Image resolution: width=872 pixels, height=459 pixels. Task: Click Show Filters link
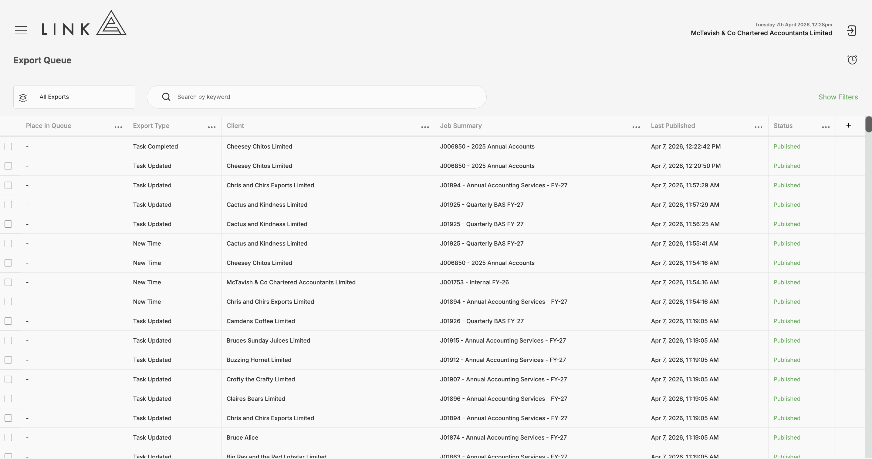[838, 97]
